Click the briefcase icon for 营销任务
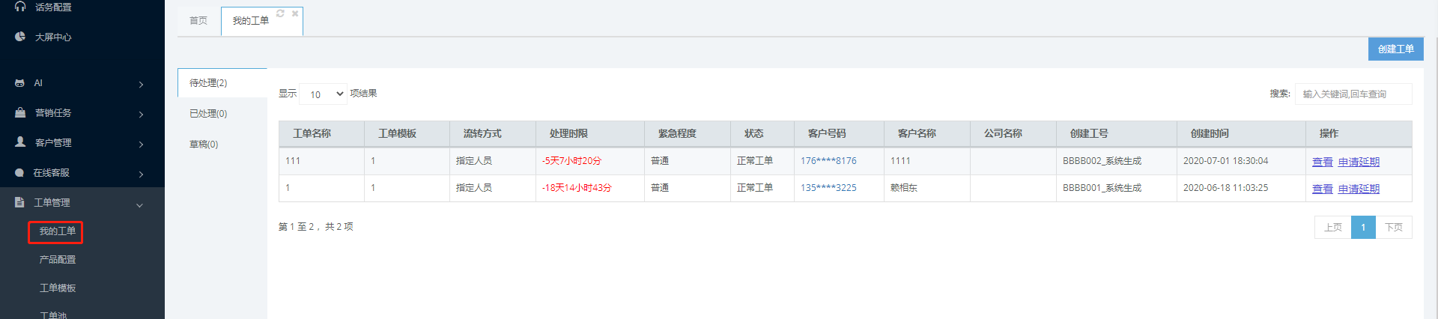This screenshot has height=319, width=1438. (x=20, y=112)
